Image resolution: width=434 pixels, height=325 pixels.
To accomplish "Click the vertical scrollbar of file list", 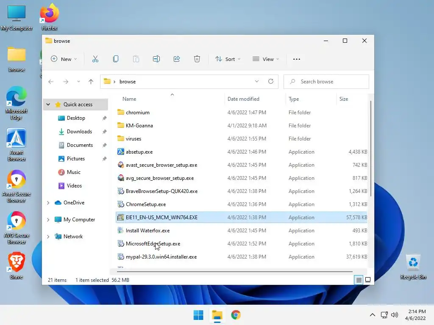I will point(370,149).
